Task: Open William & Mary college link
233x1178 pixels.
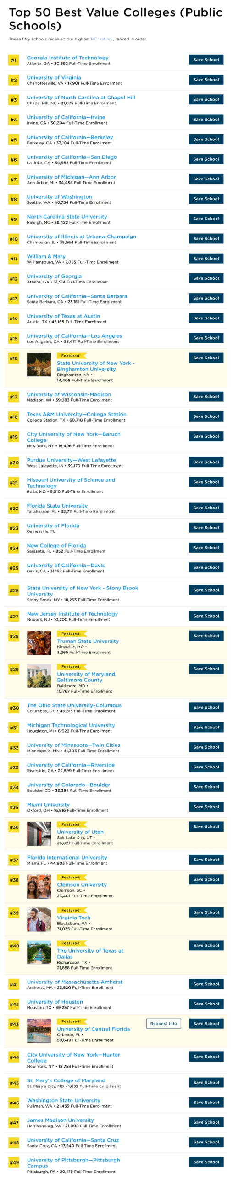Action: pyautogui.click(x=46, y=256)
